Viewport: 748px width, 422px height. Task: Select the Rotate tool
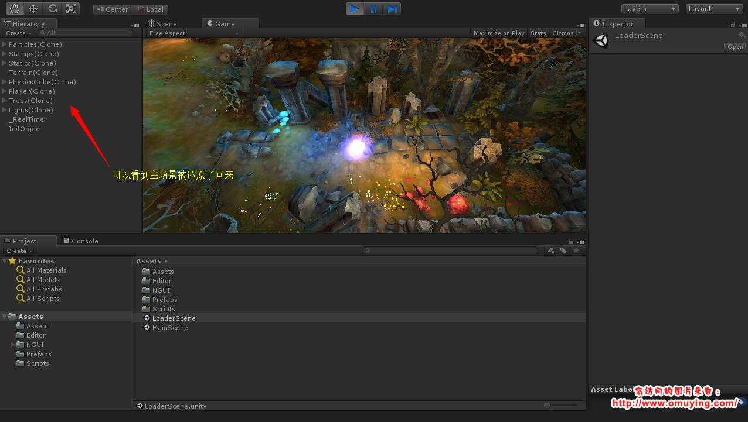[52, 8]
